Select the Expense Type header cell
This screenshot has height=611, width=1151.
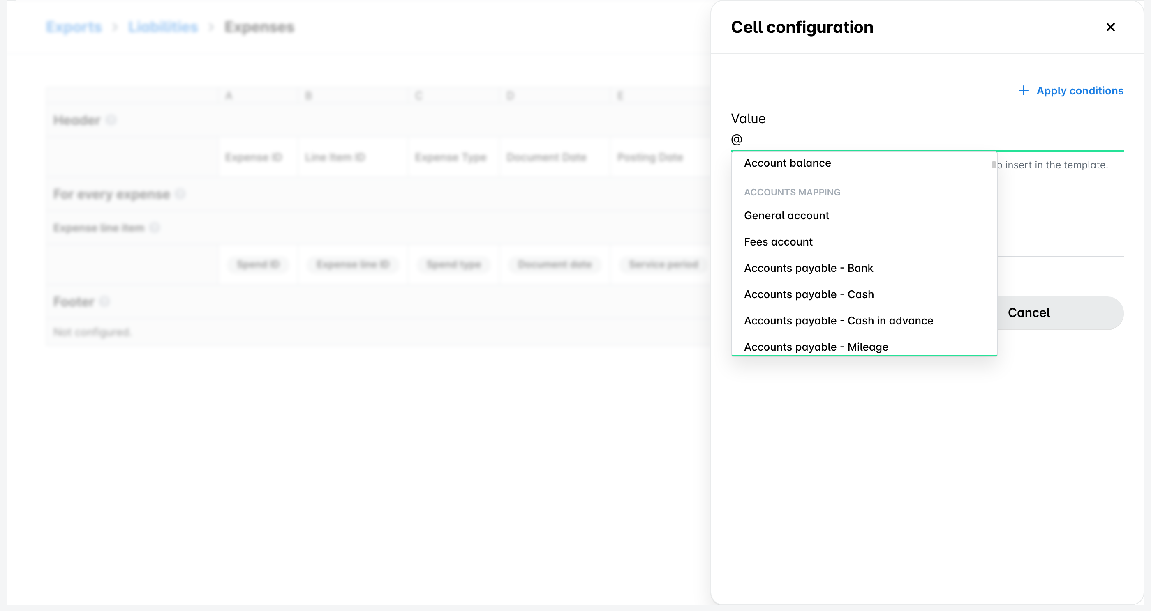coord(453,157)
